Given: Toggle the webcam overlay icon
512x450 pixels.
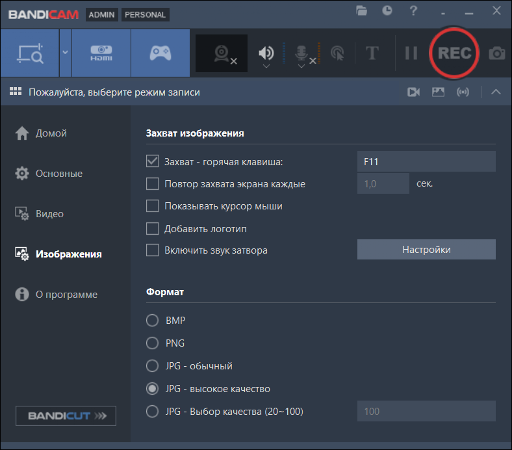Looking at the screenshot, I should [222, 53].
